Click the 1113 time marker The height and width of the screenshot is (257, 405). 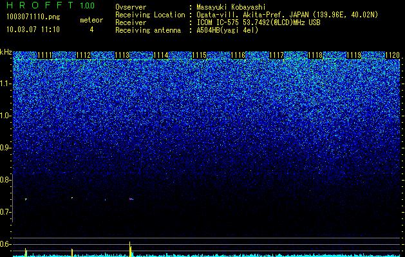(x=122, y=55)
